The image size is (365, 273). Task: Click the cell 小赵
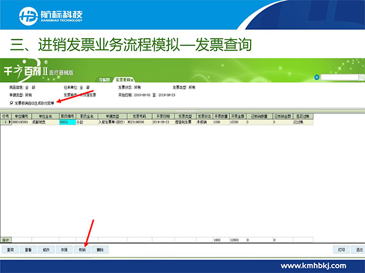87,122
